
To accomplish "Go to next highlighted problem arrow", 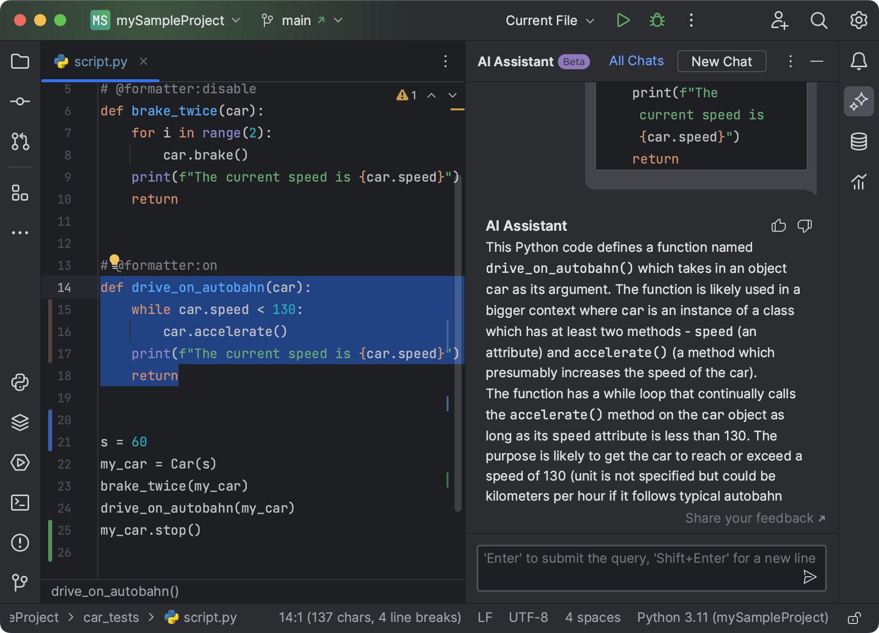I will (453, 95).
